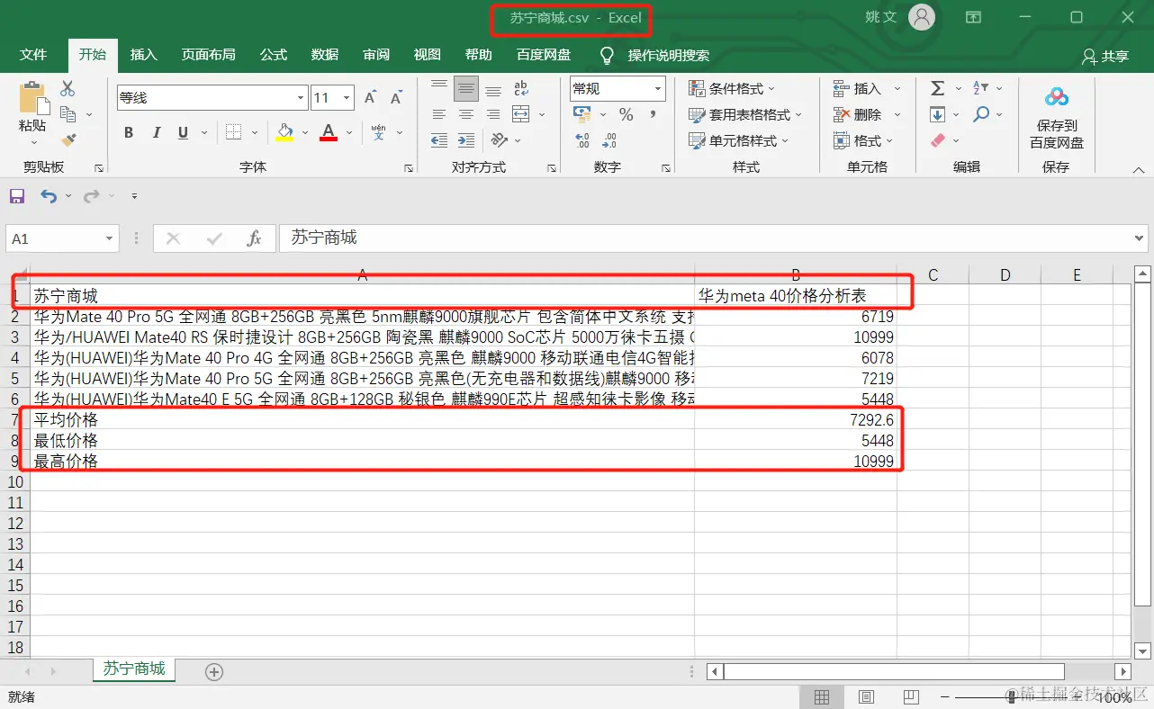Decrease font size with the small A icon

click(x=395, y=97)
